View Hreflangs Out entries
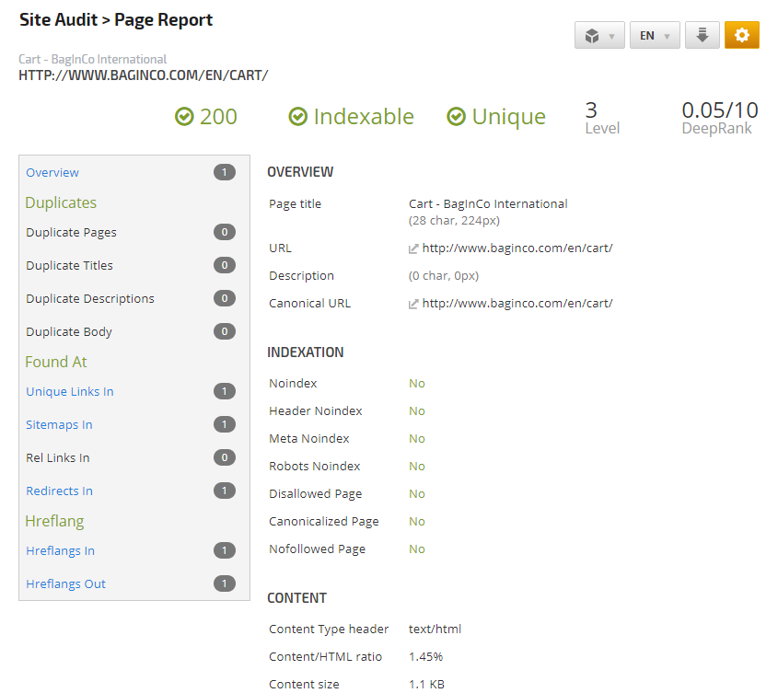Image resolution: width=778 pixels, height=693 pixels. [x=65, y=583]
